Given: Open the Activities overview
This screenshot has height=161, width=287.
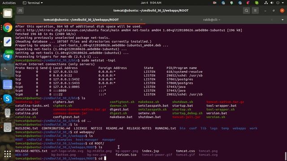Looking at the screenshot, I should (x=9, y=3).
